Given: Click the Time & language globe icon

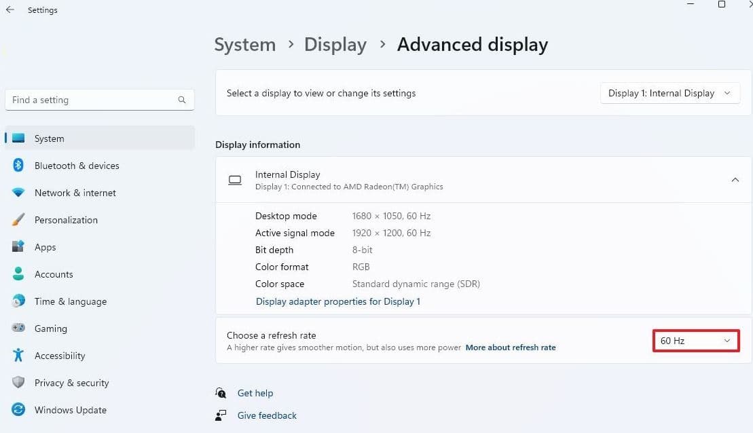Looking at the screenshot, I should click(19, 301).
